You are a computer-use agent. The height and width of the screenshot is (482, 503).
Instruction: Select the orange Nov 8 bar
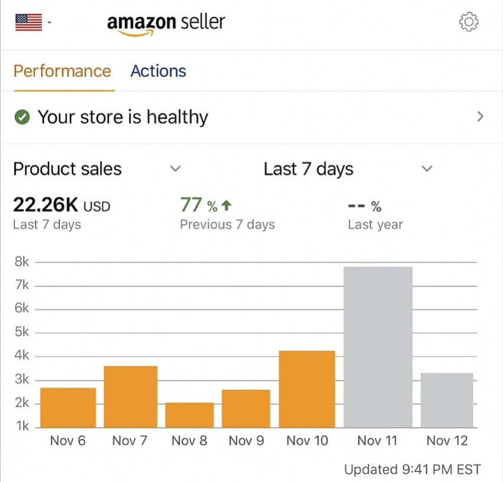pos(190,415)
